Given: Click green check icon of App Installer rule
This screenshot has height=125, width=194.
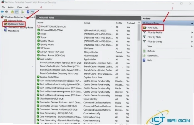Looking at the screenshot, I should tap(38, 59).
